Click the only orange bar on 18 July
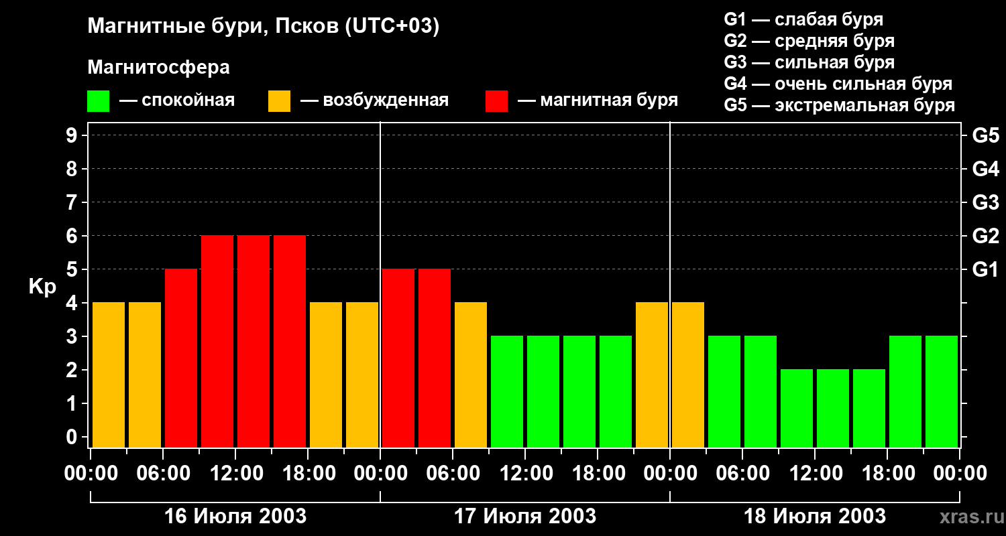This screenshot has width=1006, height=536. click(688, 375)
